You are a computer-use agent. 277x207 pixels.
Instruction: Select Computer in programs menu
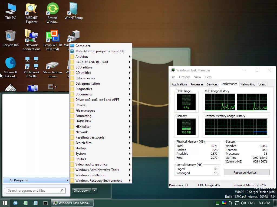click(101, 46)
